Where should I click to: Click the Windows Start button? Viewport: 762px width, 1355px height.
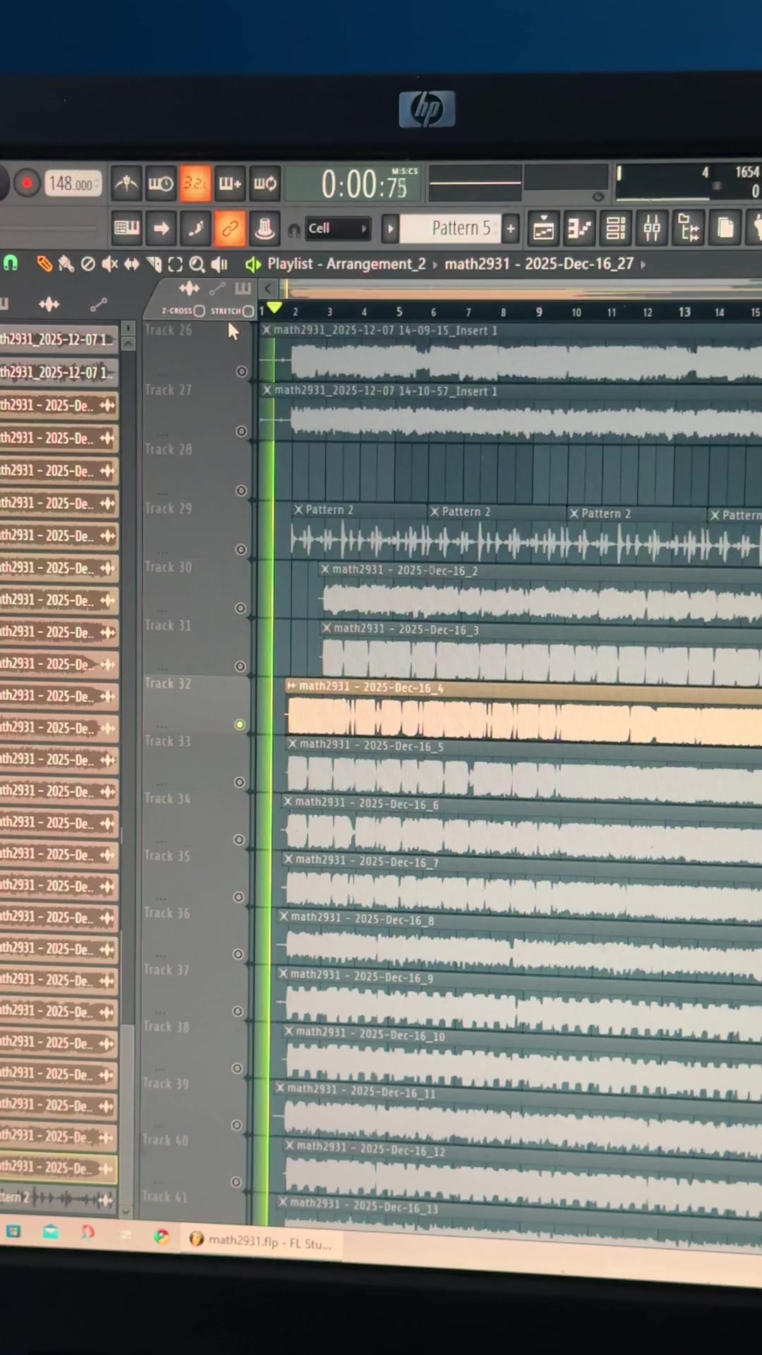(x=13, y=1232)
